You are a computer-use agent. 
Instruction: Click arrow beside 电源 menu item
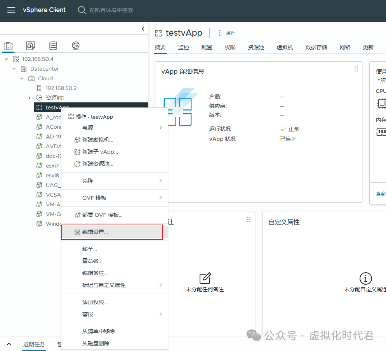160,128
